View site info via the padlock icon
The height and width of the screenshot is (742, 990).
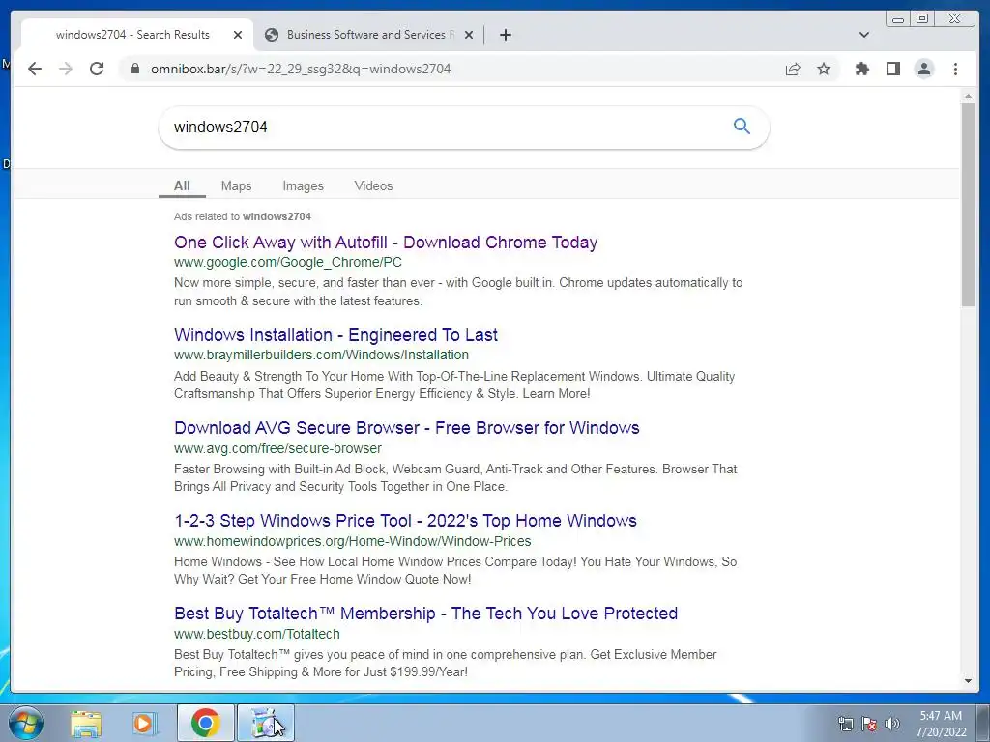coord(134,69)
